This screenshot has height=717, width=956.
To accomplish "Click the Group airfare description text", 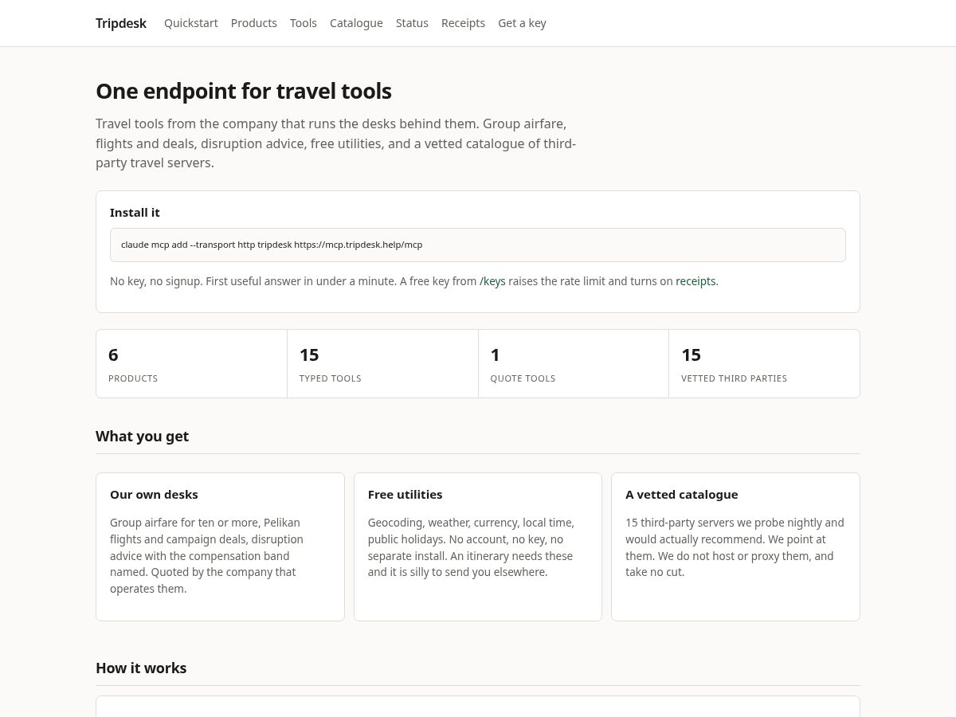I will 207,556.
